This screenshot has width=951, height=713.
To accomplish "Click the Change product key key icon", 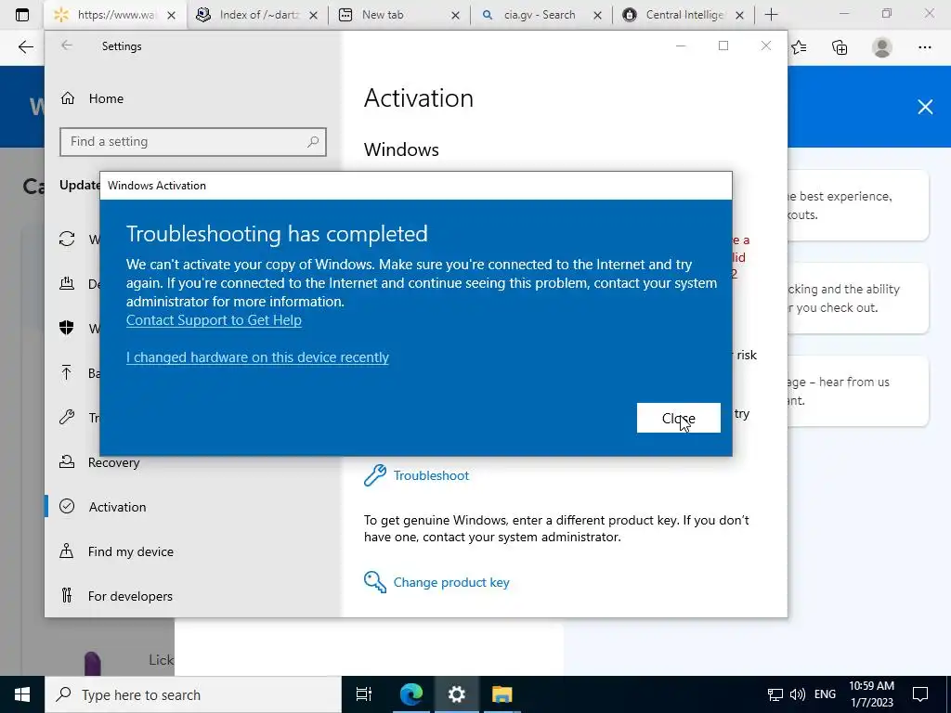I will [375, 582].
